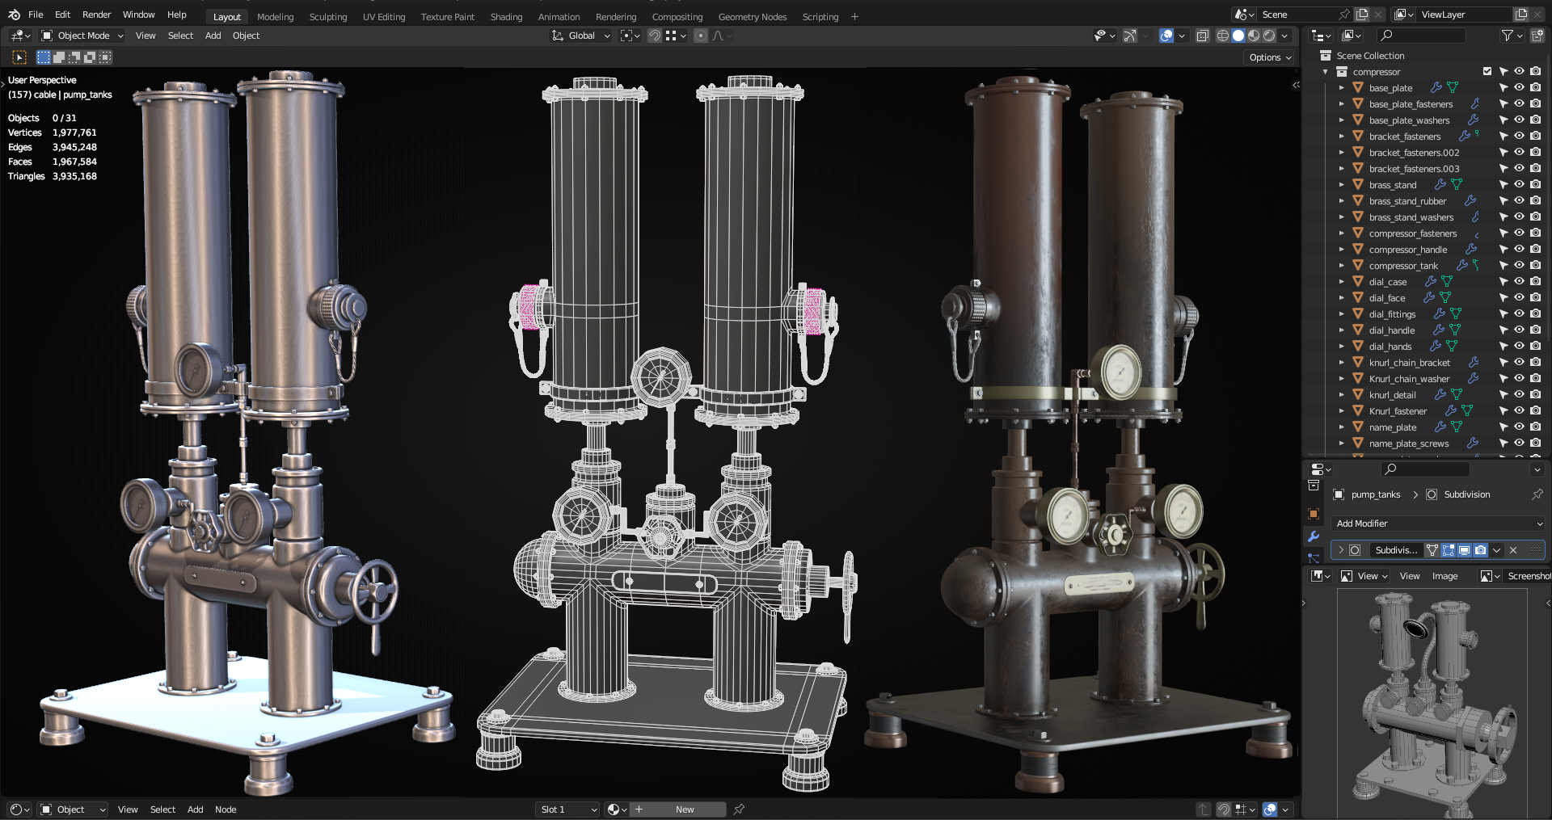Click outliner search field
The image size is (1552, 820).
pyautogui.click(x=1420, y=36)
